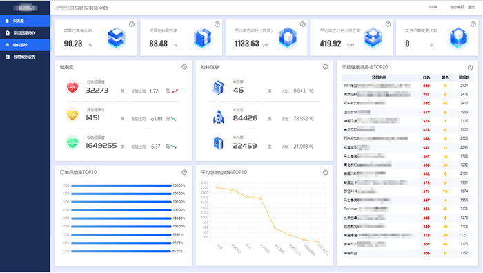Click help icon in 订单释放率TOP10 panel
Image resolution: width=483 pixels, height=273 pixels.
pyautogui.click(x=184, y=172)
